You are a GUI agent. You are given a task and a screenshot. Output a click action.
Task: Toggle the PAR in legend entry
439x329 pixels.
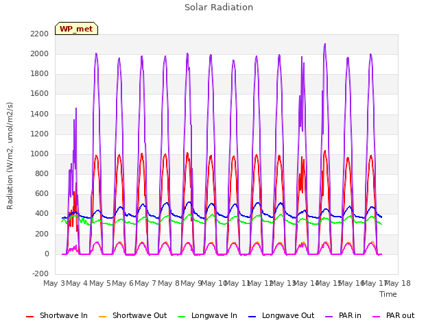pyautogui.click(x=343, y=315)
